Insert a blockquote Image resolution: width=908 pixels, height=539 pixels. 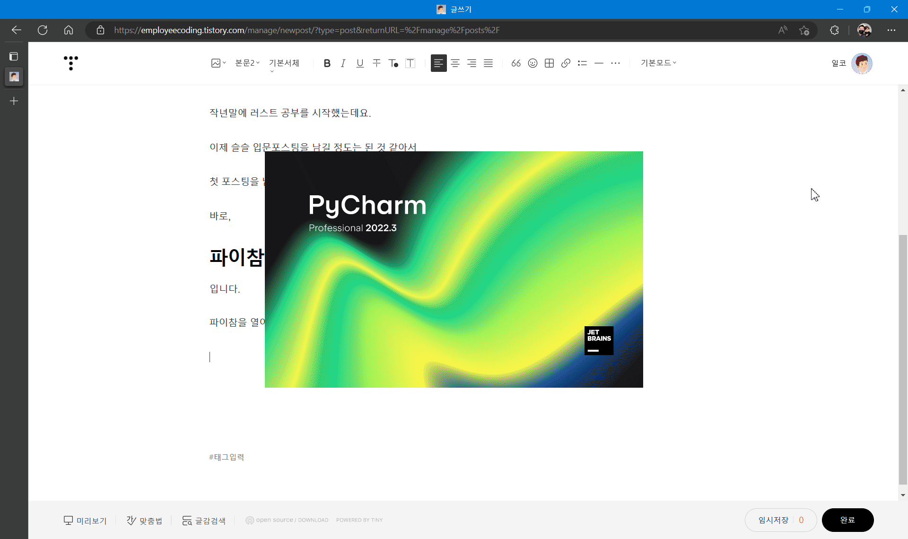point(516,63)
